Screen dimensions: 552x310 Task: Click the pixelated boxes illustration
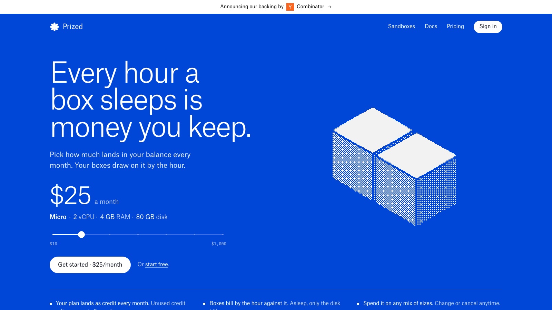click(394, 167)
